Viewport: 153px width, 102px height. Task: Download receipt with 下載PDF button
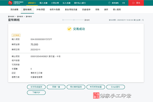point(36,92)
